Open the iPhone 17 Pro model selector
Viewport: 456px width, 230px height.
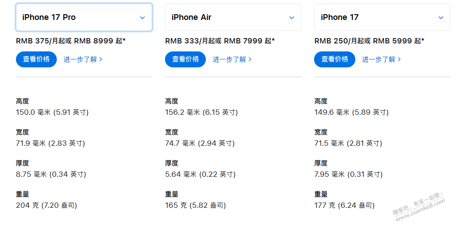coord(84,17)
